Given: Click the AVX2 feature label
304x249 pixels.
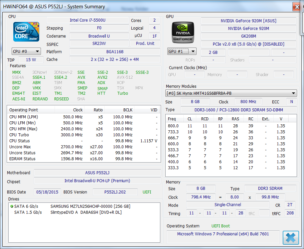Looking at the screenshot, I should [102, 77].
